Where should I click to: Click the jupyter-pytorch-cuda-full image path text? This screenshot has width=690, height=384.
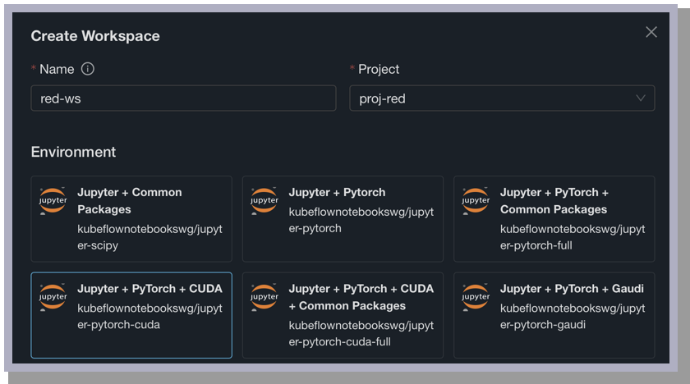tap(361, 334)
